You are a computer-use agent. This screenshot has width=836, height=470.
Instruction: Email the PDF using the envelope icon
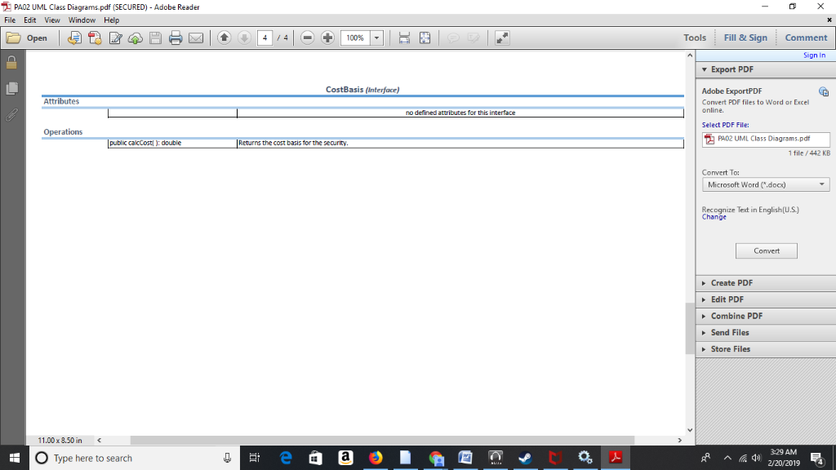(x=196, y=37)
